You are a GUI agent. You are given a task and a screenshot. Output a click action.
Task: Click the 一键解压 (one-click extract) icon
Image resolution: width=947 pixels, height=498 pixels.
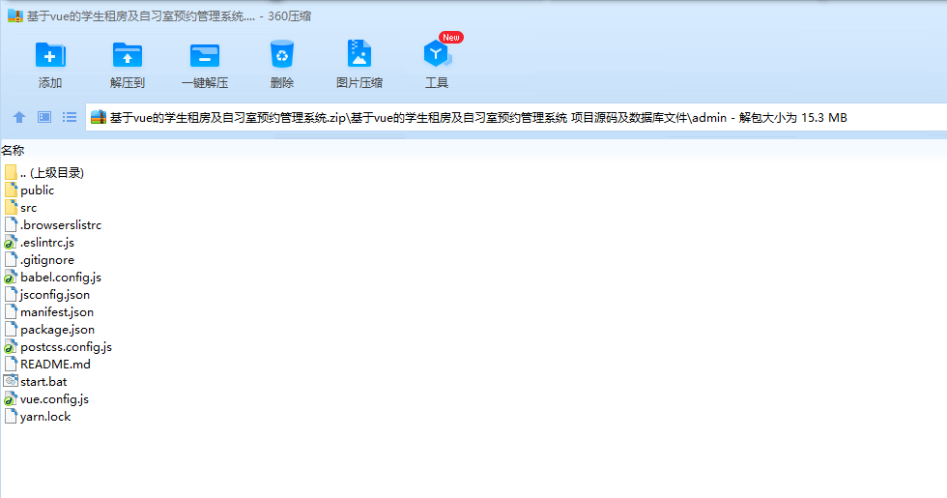[x=205, y=56]
